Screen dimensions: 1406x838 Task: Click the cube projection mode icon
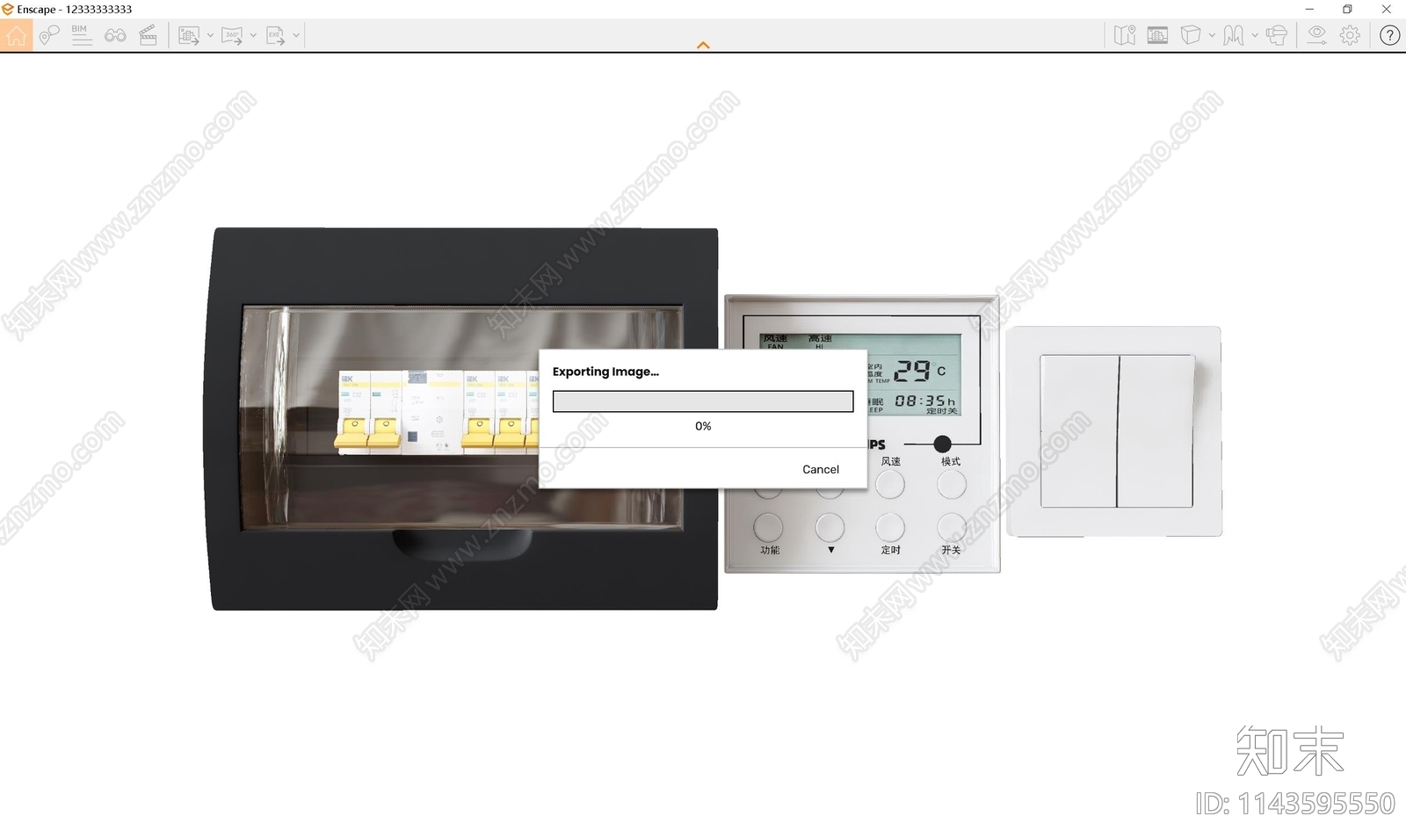point(1191,35)
